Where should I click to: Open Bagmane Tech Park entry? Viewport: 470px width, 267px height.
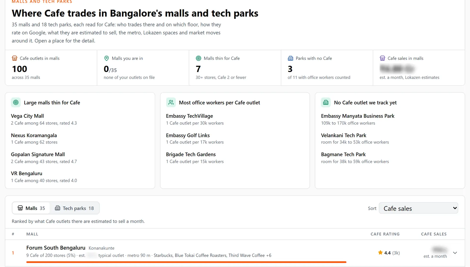[343, 154]
